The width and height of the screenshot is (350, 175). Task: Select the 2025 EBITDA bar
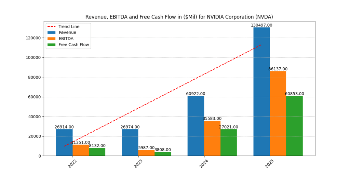pyautogui.click(x=278, y=113)
